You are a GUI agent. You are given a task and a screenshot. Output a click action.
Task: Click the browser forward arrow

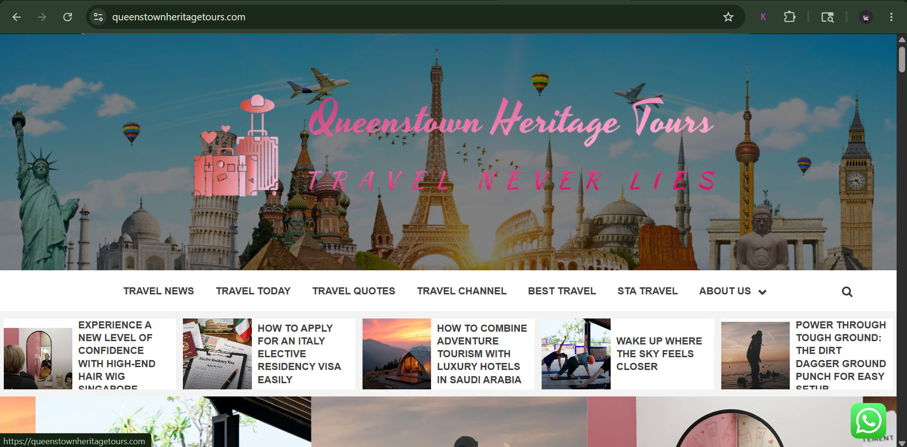pos(42,17)
